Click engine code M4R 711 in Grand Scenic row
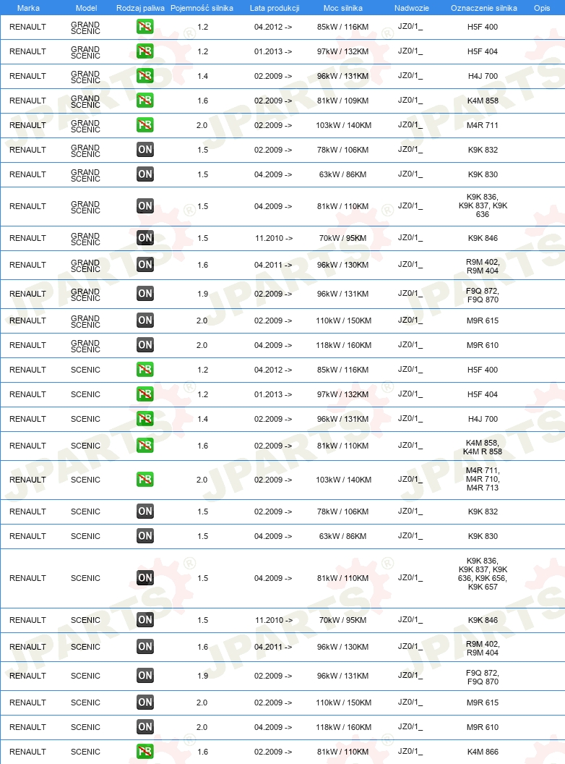Image resolution: width=565 pixels, height=764 pixels. tap(483, 125)
